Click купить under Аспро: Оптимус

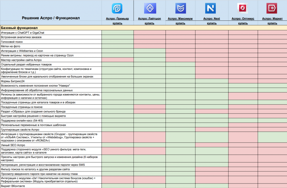[x=243, y=23]
